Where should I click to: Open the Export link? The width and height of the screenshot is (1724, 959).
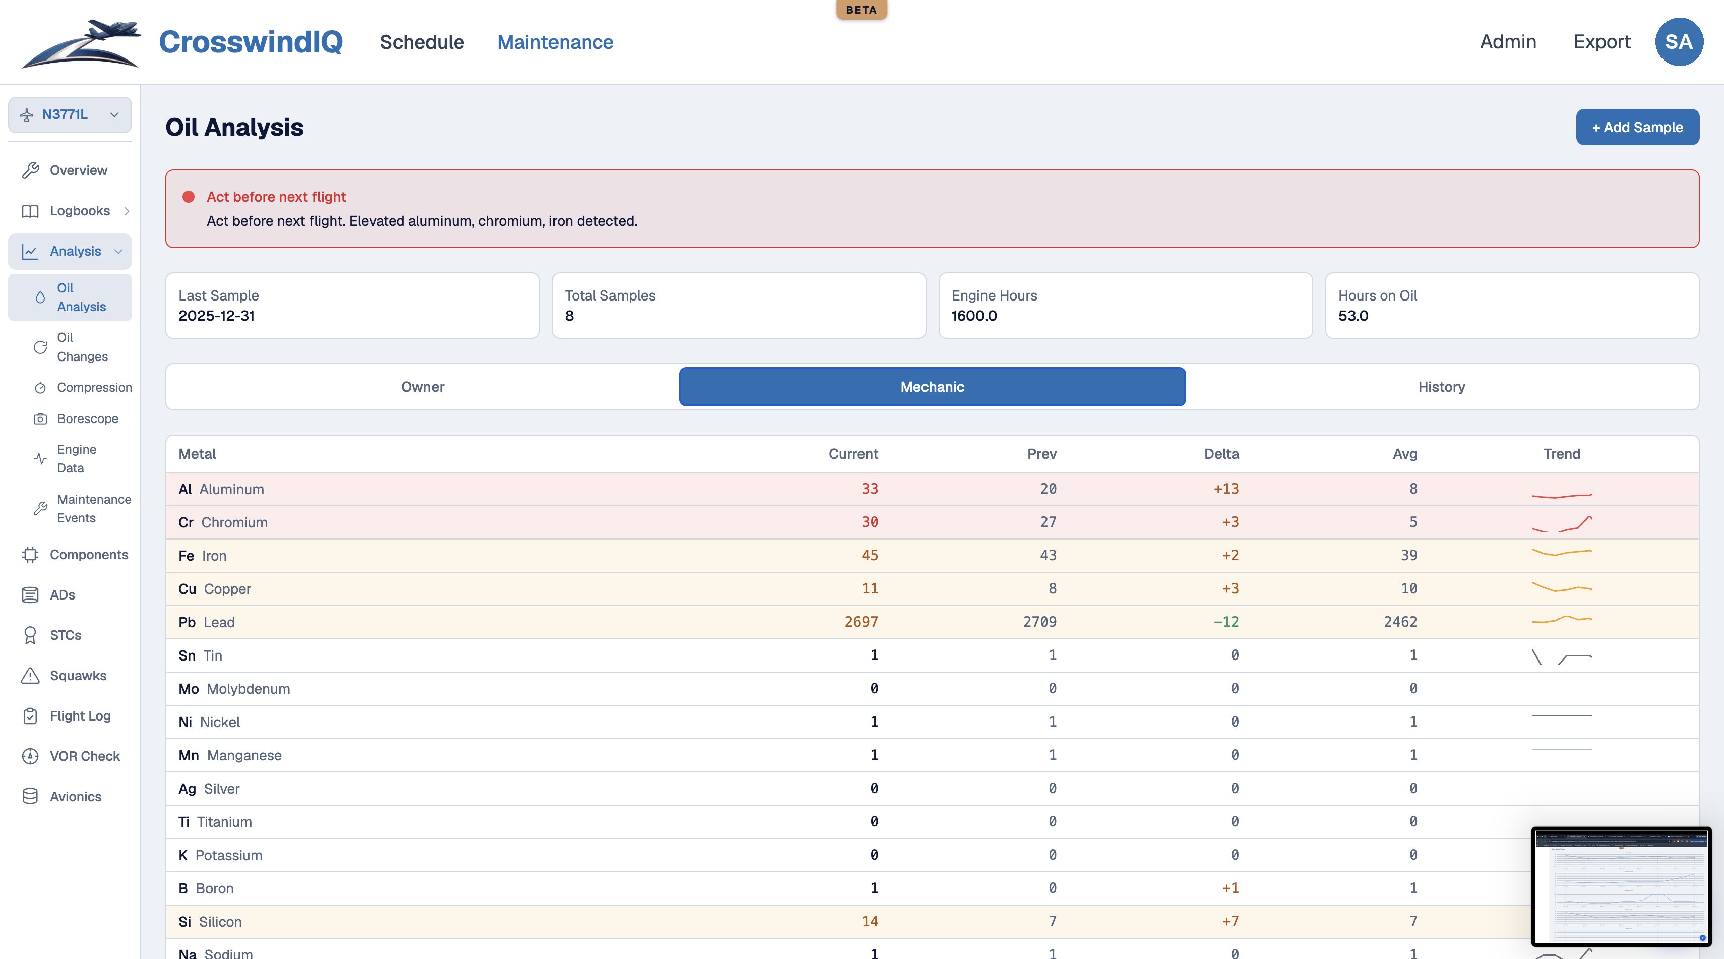(1602, 42)
